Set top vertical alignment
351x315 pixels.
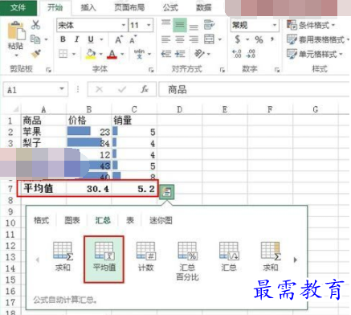165,23
